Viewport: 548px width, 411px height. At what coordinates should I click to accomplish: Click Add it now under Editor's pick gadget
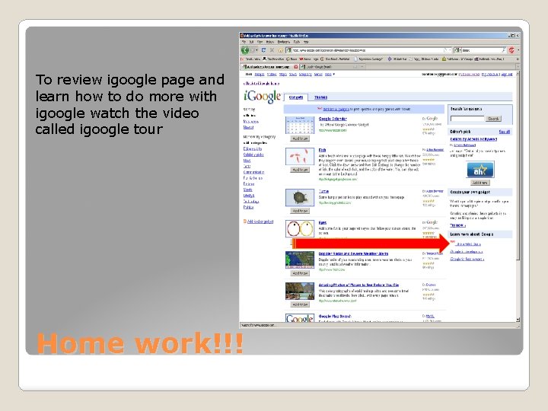tap(480, 183)
